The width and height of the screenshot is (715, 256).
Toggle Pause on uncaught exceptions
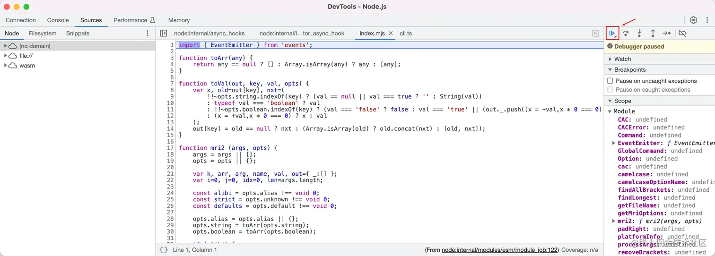[x=610, y=81]
